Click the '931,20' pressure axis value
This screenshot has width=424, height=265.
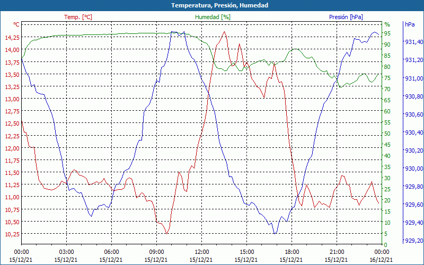413,60
